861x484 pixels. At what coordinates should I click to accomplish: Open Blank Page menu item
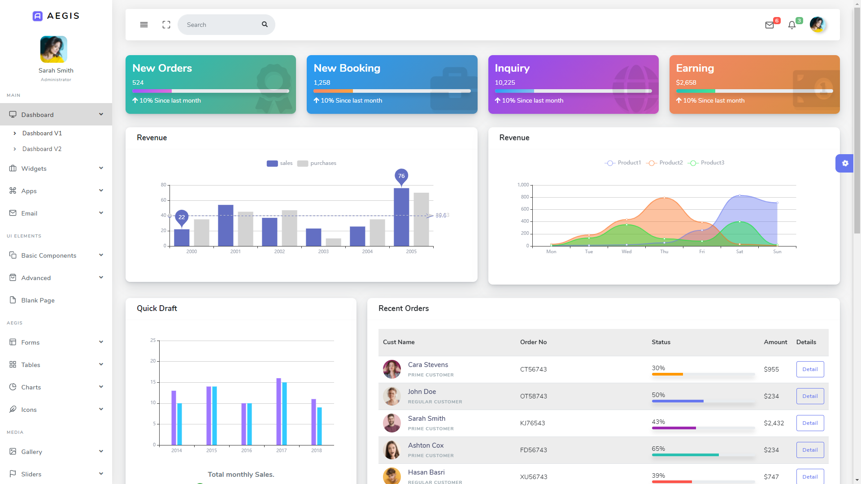(x=38, y=300)
